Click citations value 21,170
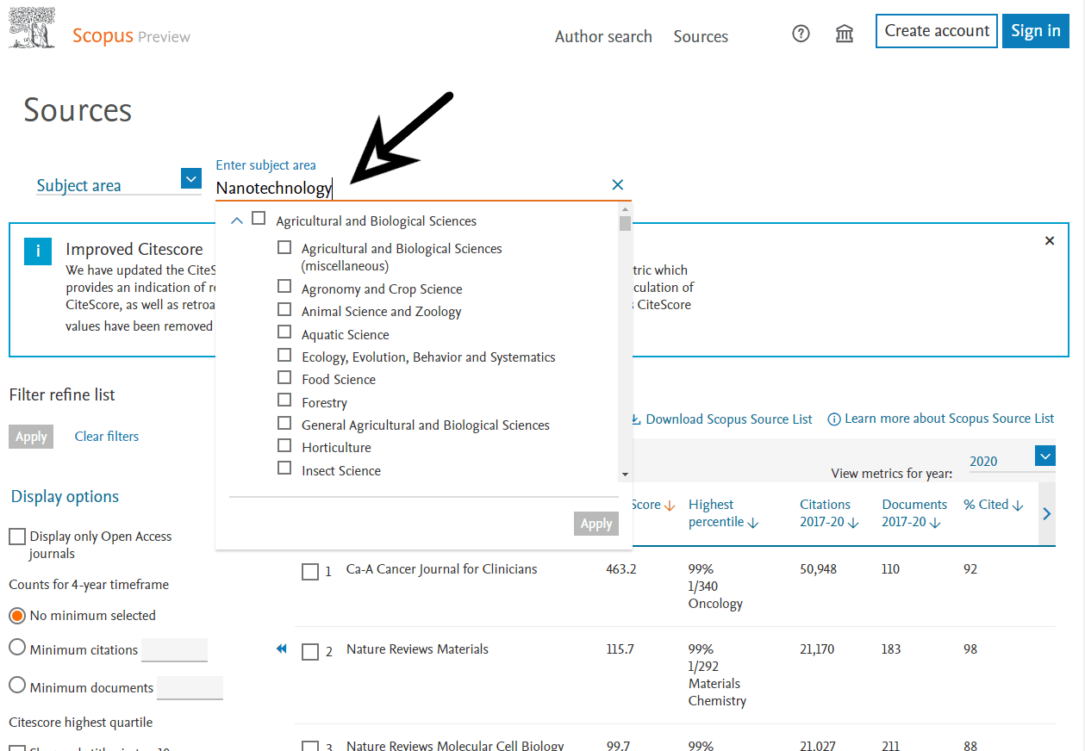The image size is (1085, 751). pyautogui.click(x=817, y=649)
